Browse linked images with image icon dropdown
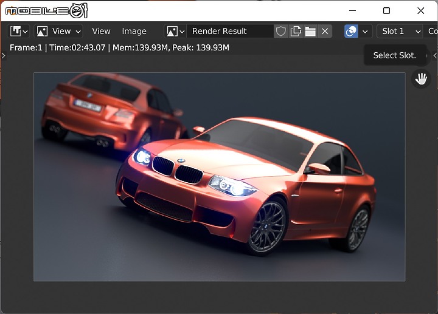438x314 pixels. 175,31
